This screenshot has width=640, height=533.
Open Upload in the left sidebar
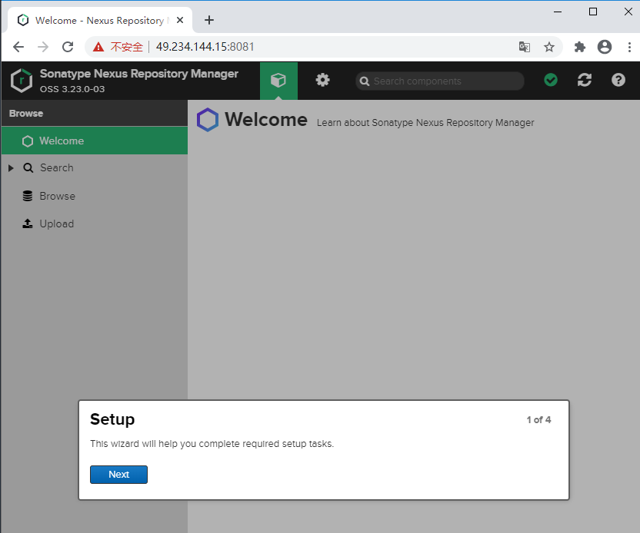[56, 223]
